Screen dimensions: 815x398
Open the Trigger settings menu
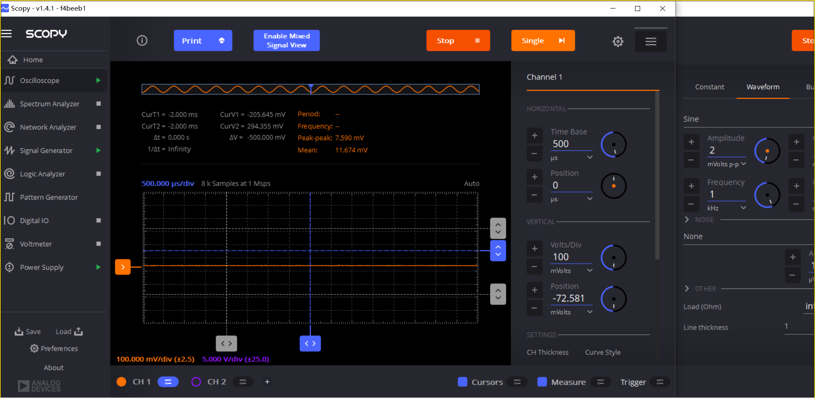(660, 382)
